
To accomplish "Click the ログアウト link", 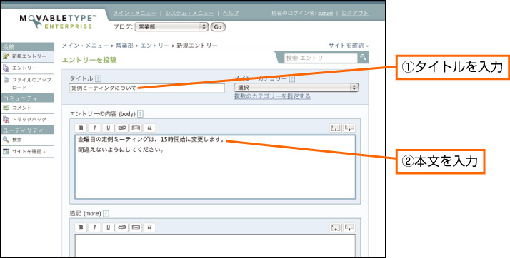I will coord(355,14).
